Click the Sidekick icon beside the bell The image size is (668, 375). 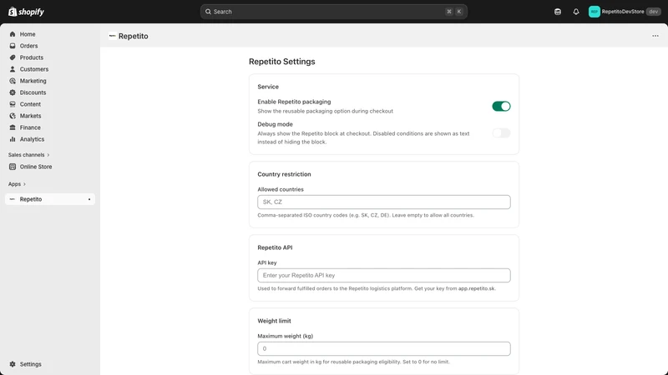click(558, 12)
